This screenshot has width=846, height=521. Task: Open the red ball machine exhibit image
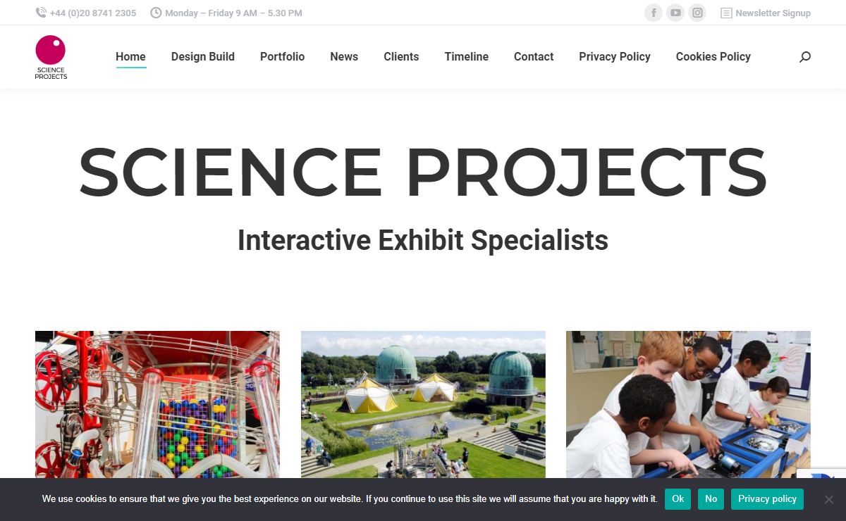point(157,404)
